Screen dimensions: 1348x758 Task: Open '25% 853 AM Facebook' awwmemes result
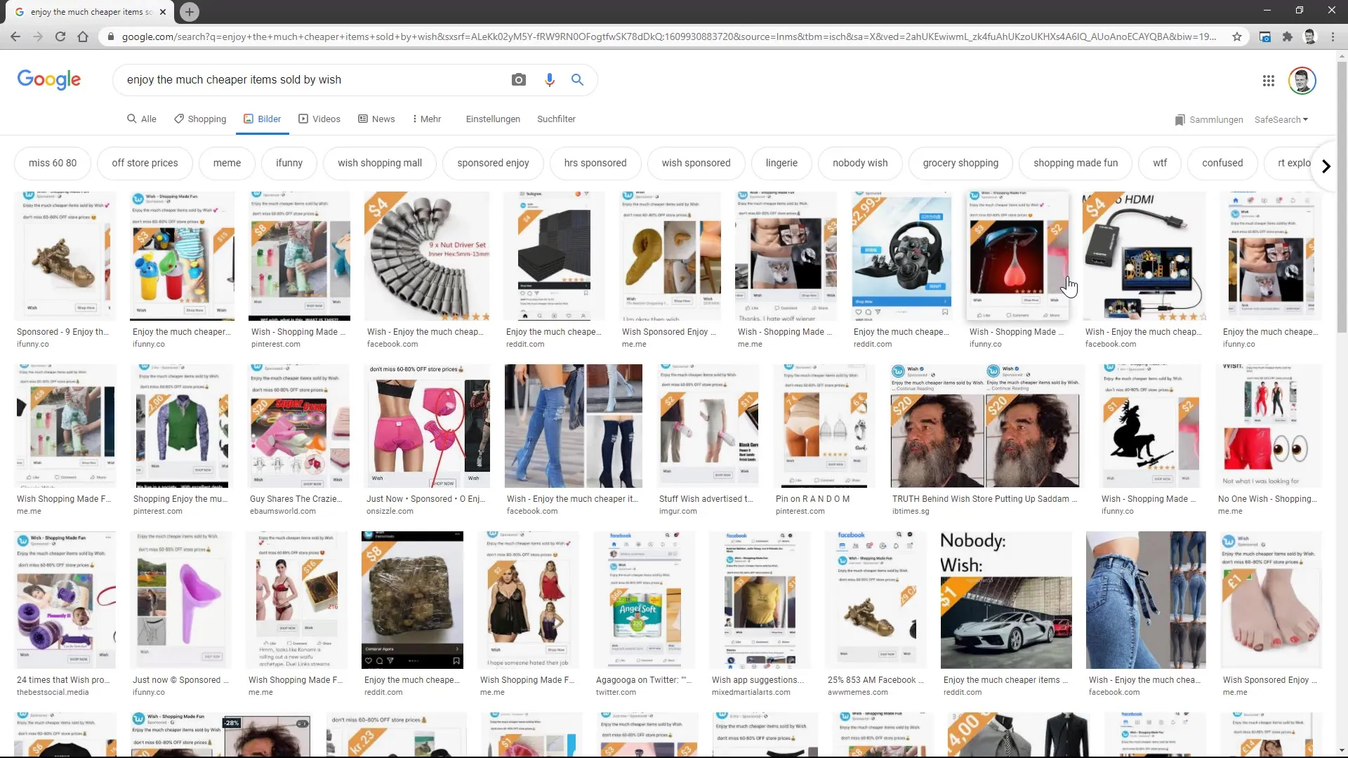click(875, 680)
